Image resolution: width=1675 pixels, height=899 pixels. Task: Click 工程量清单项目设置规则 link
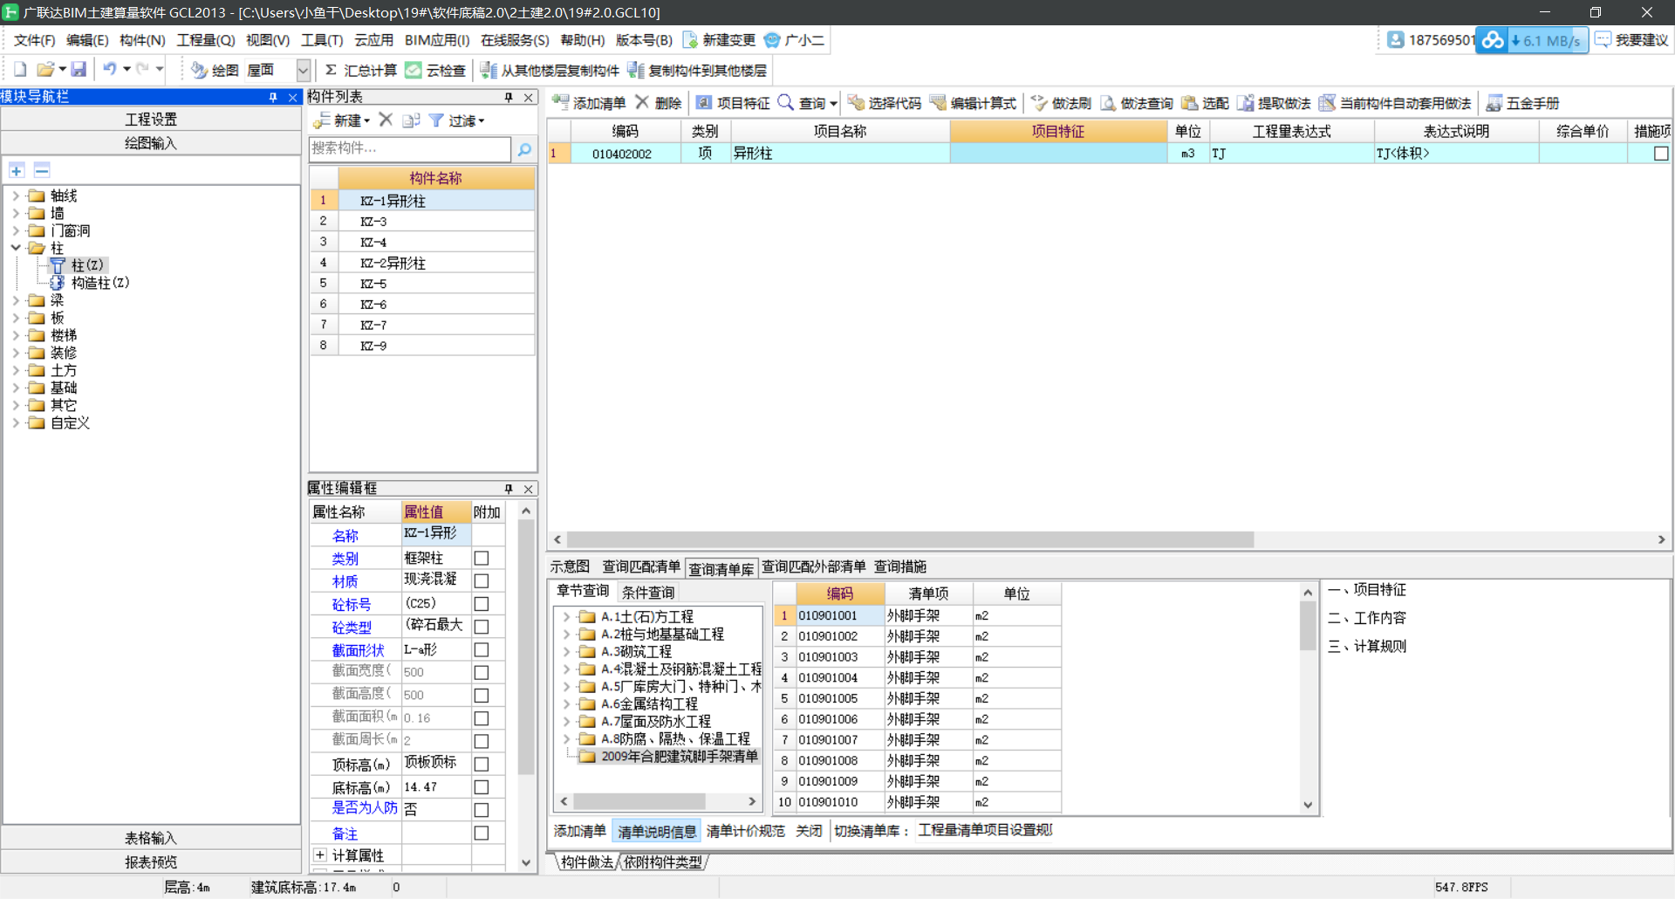(x=985, y=830)
